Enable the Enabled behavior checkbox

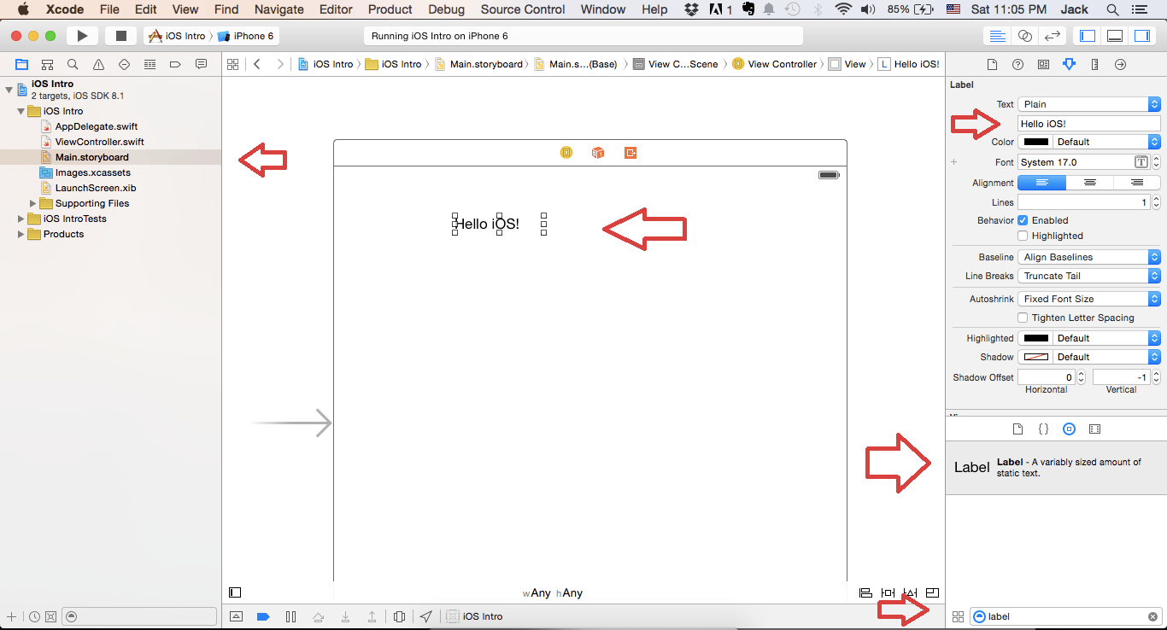tap(1023, 220)
